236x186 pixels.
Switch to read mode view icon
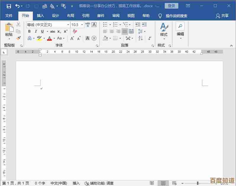click(x=152, y=183)
